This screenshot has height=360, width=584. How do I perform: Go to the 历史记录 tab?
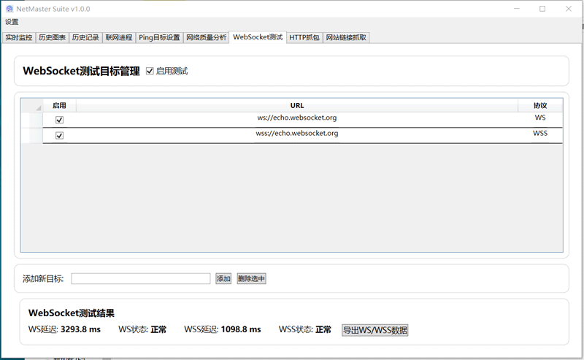(85, 37)
